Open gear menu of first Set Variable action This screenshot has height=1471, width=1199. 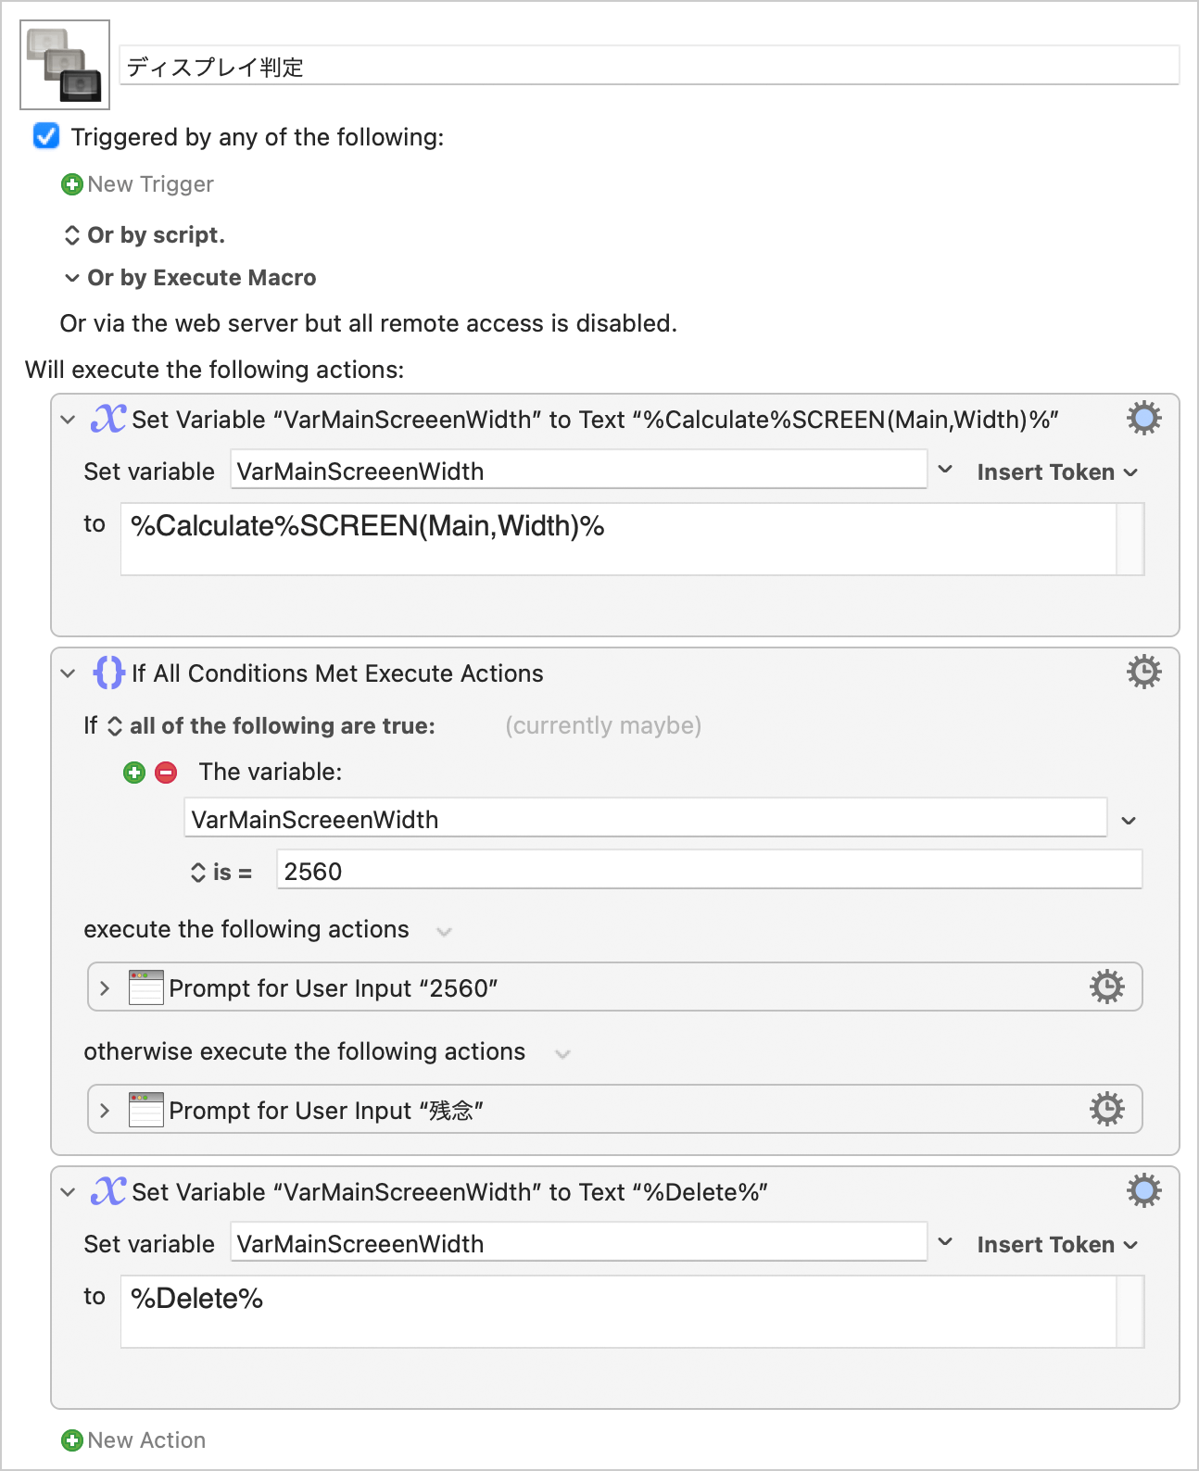pos(1143,419)
